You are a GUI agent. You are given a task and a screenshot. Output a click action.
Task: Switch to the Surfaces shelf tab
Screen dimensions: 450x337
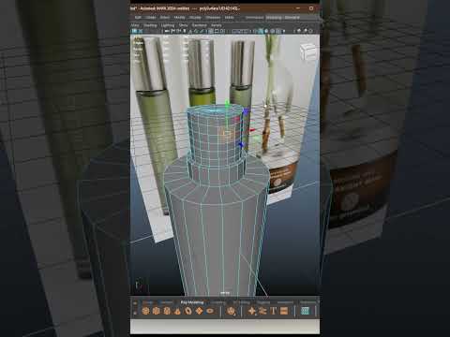166,302
